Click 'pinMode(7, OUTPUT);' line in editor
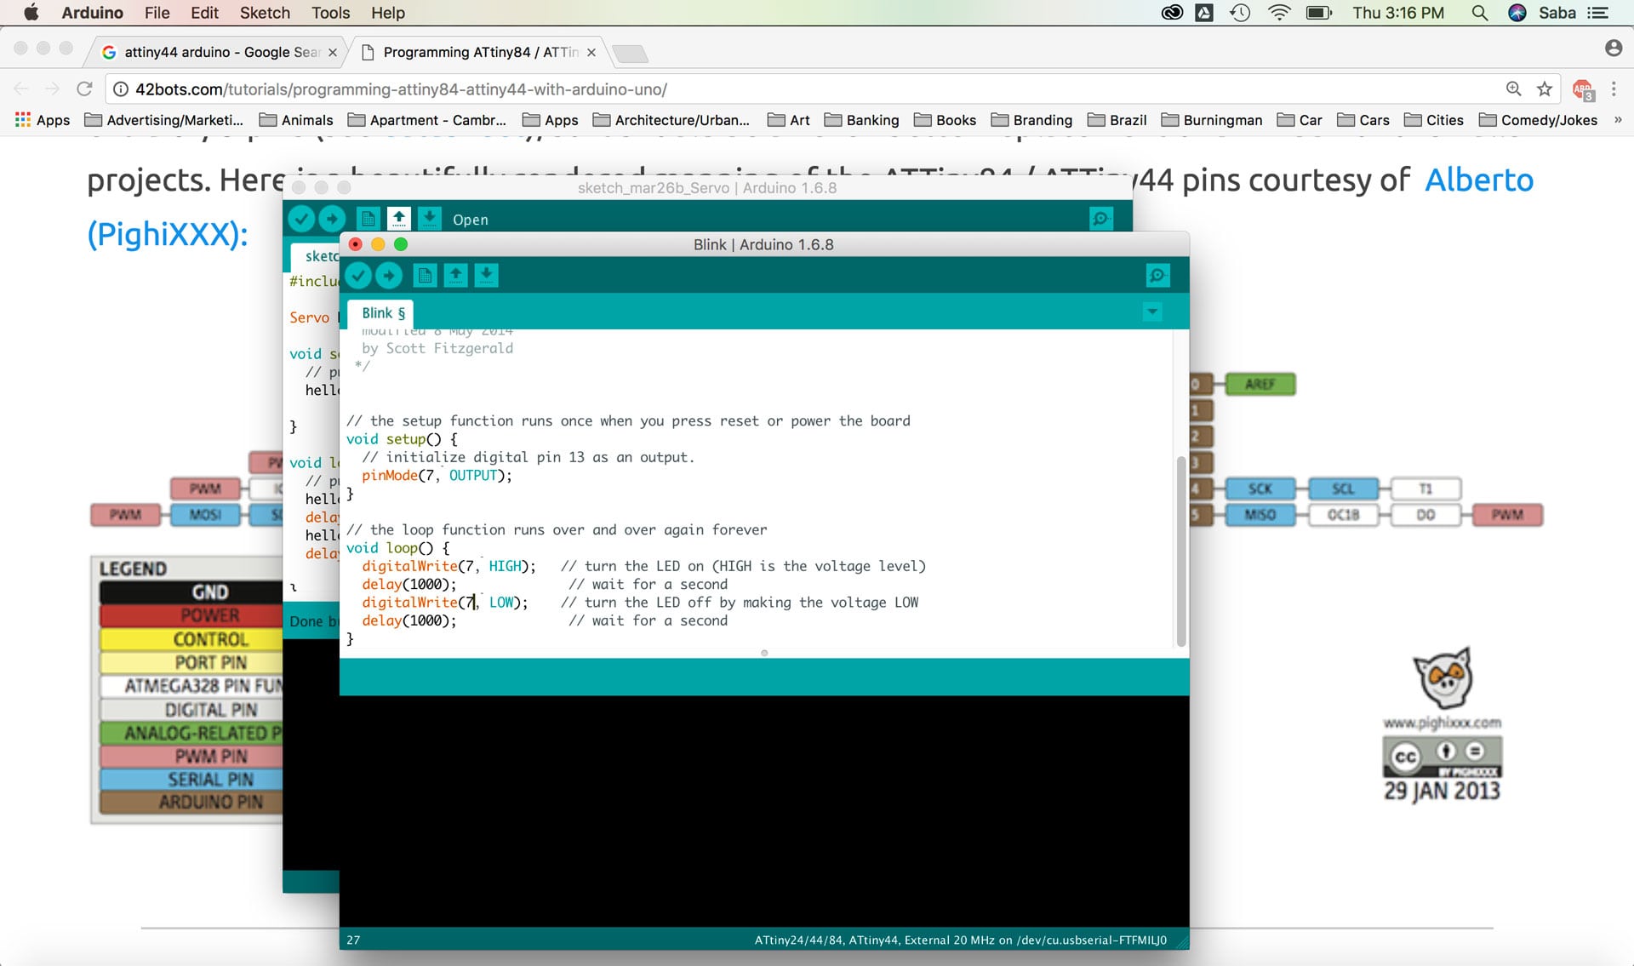The width and height of the screenshot is (1634, 966). click(x=437, y=475)
